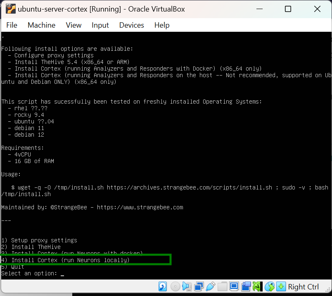Click the 'This script has sucessfully been tested' line
This screenshot has height=296, width=332.
(x=131, y=102)
